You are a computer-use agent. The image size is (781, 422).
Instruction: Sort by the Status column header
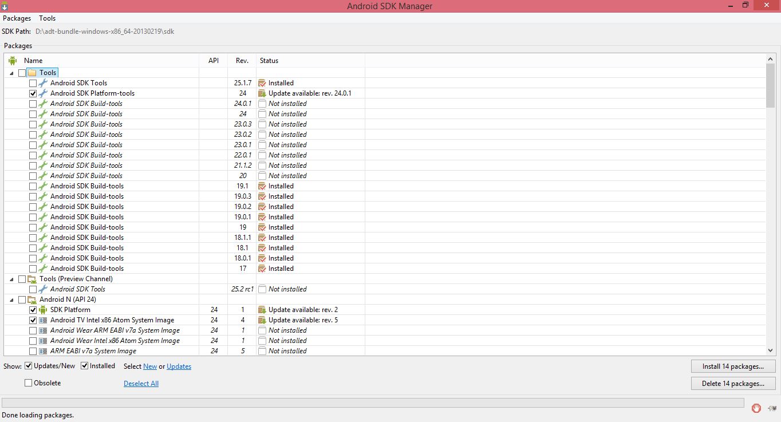coord(310,60)
